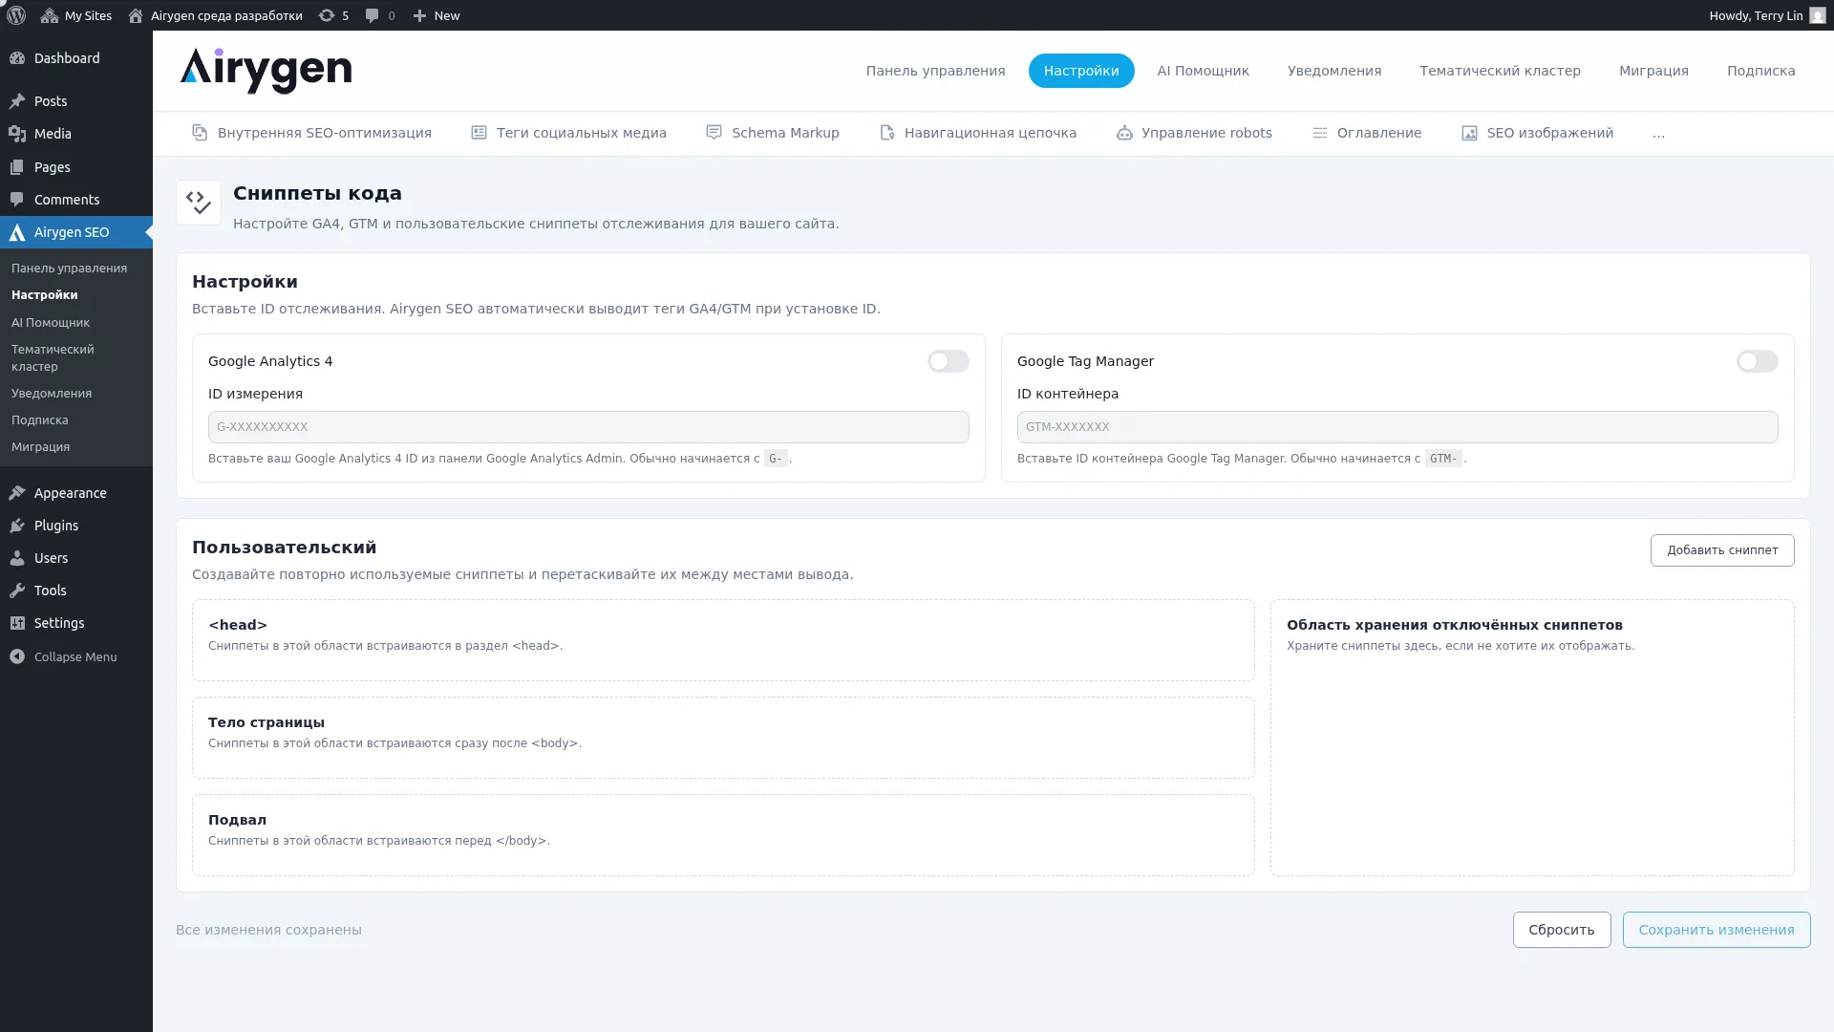Open Миграция top tab
Viewport: 1834px width, 1032px height.
click(1653, 71)
